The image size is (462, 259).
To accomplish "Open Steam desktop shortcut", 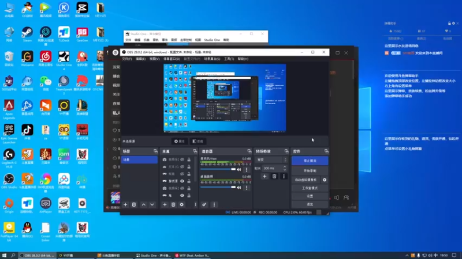I will pyautogui.click(x=27, y=35).
